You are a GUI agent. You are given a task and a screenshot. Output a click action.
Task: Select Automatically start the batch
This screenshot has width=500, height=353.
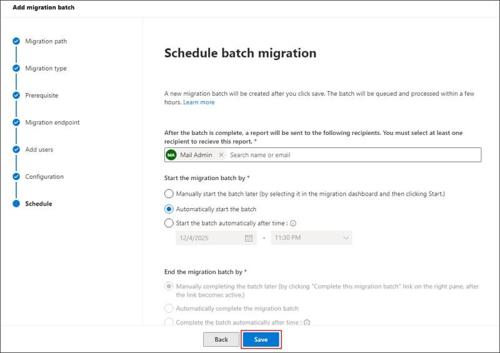[169, 209]
